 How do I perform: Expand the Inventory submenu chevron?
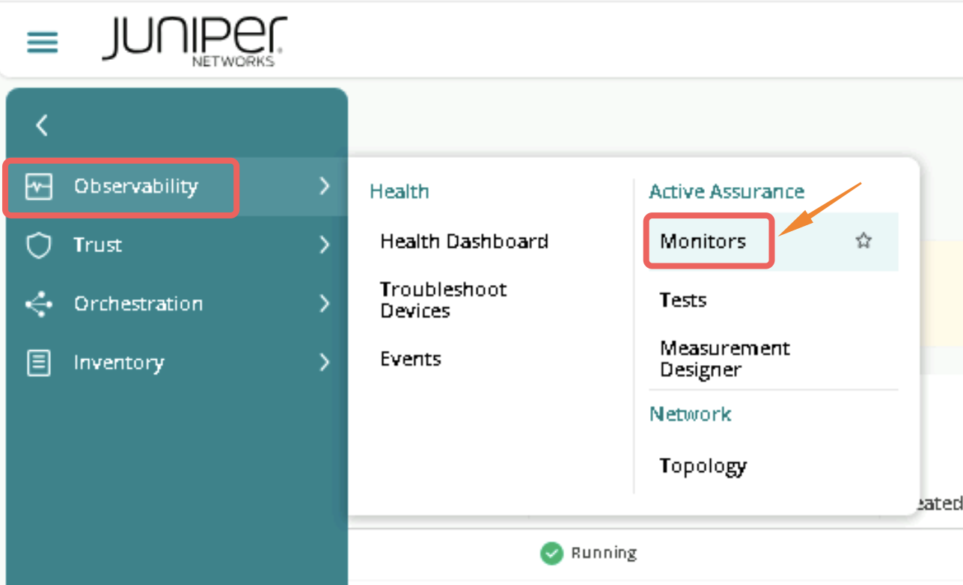click(324, 363)
